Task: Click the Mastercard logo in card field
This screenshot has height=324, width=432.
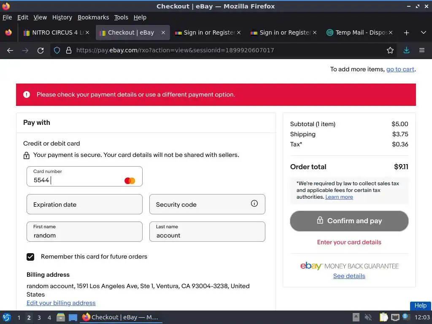Action: click(130, 181)
